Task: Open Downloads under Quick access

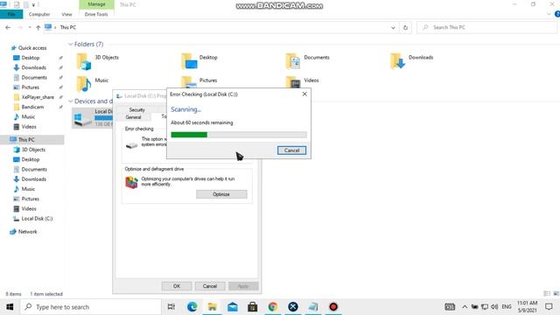Action: click(33, 67)
